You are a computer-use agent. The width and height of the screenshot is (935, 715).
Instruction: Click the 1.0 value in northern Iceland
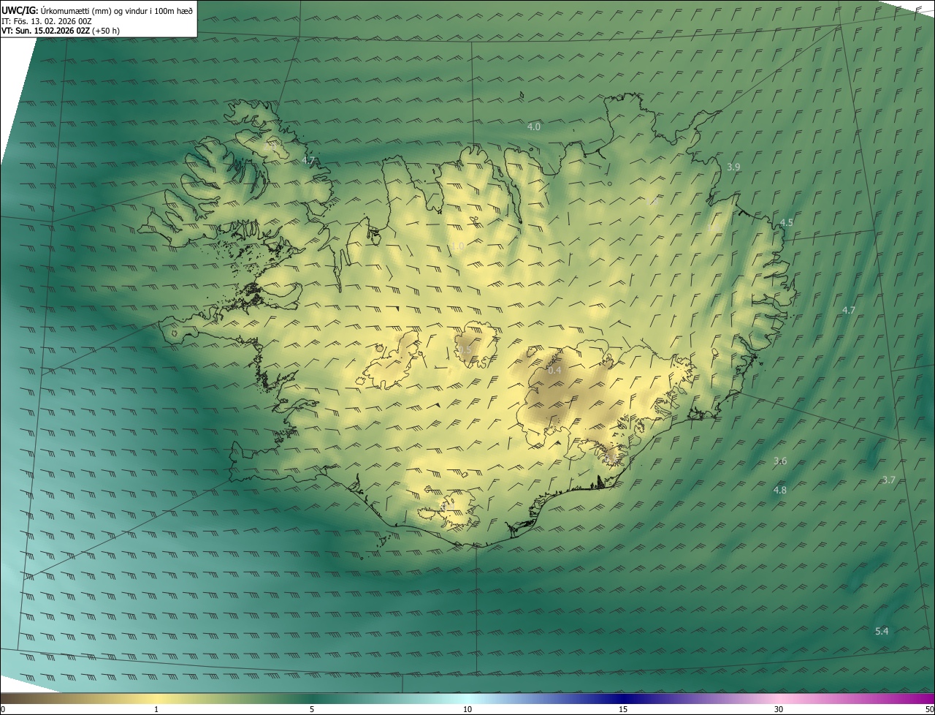[457, 246]
